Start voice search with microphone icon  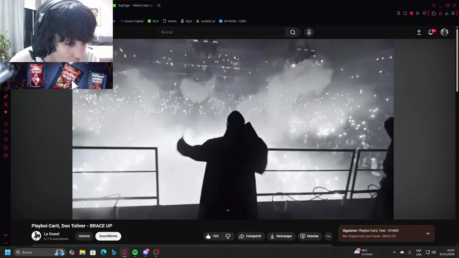click(x=309, y=32)
